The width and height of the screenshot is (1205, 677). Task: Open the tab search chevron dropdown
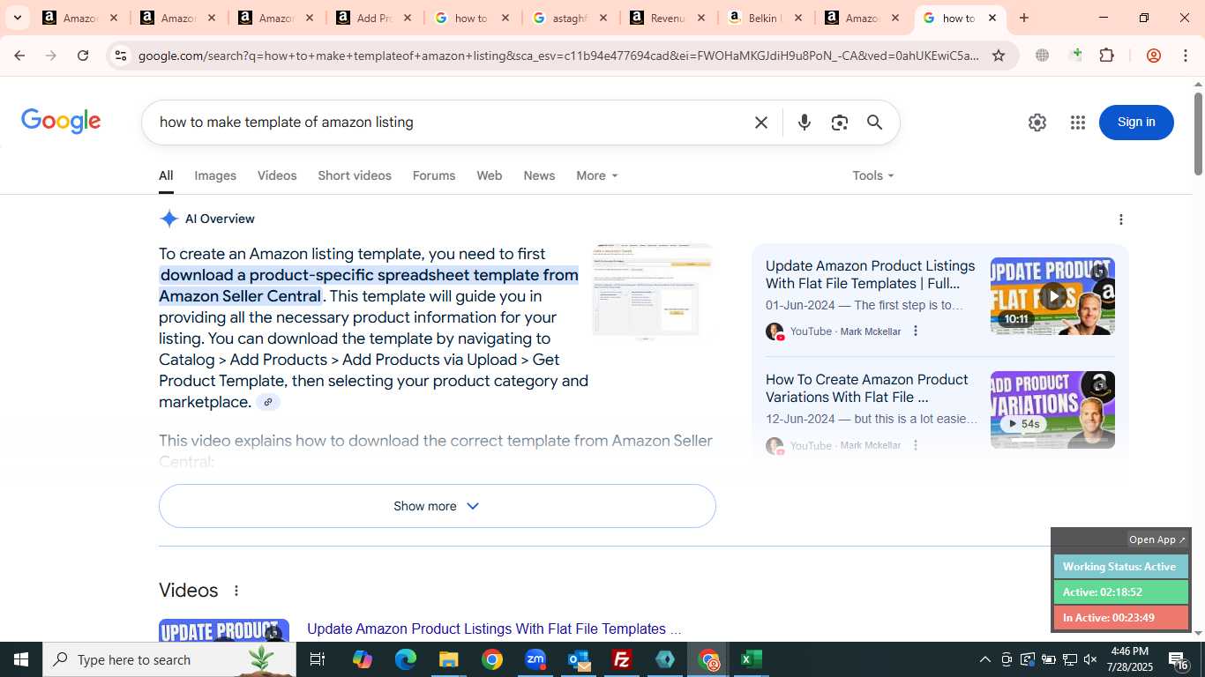(x=17, y=18)
